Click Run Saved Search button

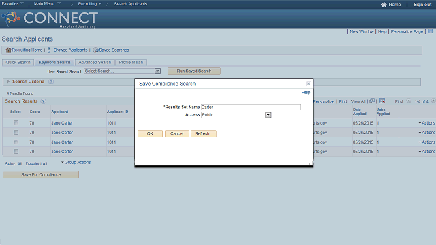(194, 71)
